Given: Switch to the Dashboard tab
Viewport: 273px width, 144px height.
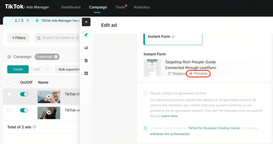Looking at the screenshot, I should 71,7.
